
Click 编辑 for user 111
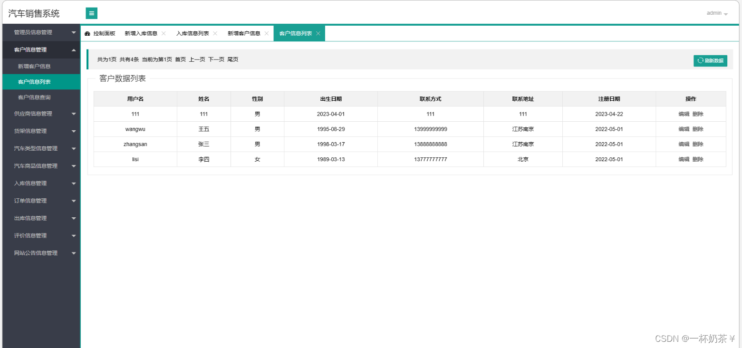click(x=684, y=114)
